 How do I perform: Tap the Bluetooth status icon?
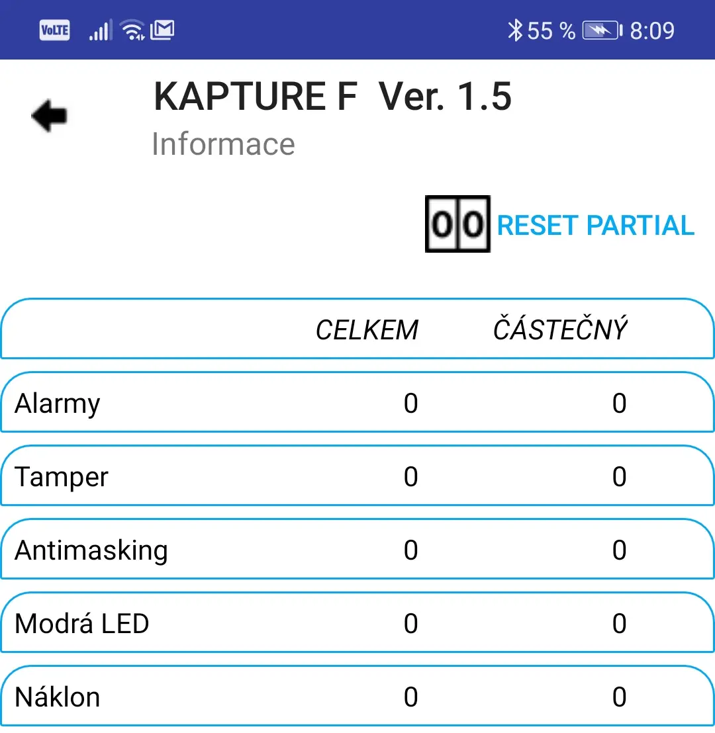pos(514,30)
